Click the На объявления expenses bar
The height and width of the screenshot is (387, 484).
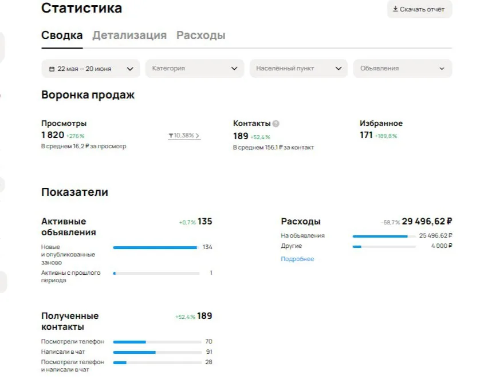(384, 236)
